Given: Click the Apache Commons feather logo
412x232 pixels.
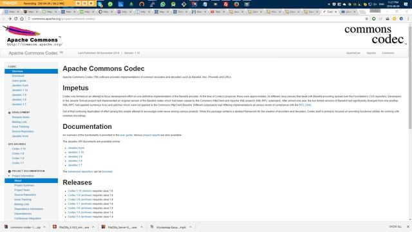Looking at the screenshot, I should pos(33,36).
